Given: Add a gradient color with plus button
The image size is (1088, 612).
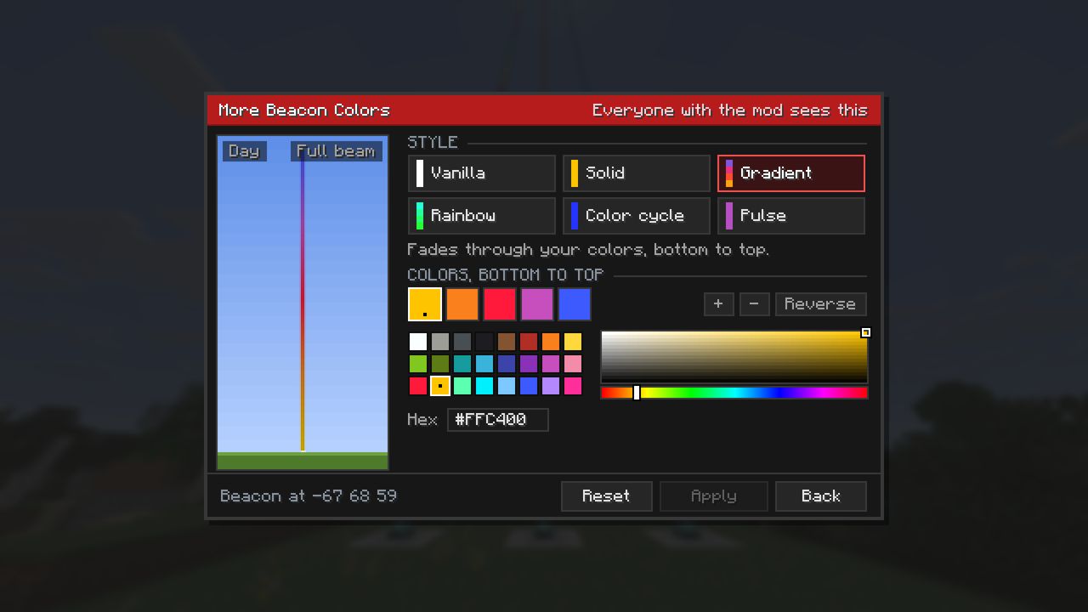Looking at the screenshot, I should [x=718, y=304].
